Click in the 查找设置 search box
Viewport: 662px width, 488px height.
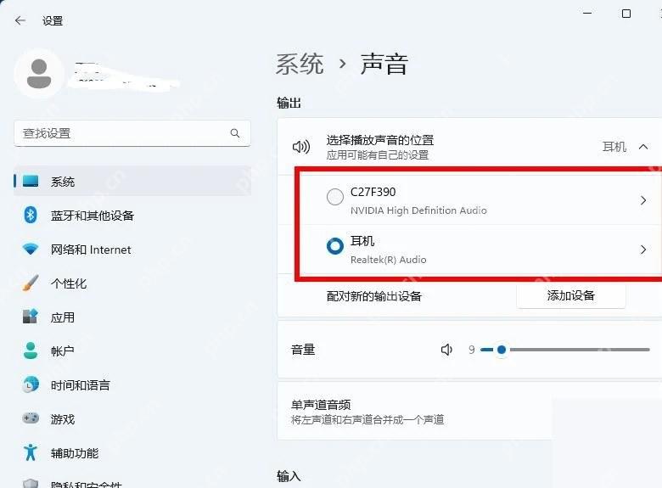coord(132,133)
